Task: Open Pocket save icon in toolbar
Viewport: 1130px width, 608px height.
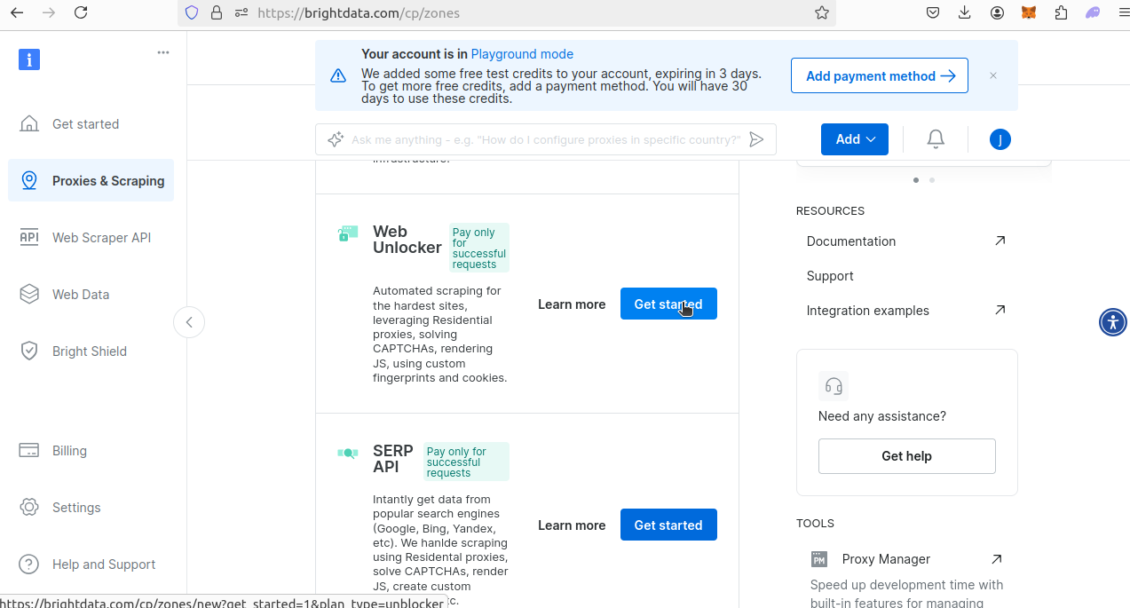Action: click(x=933, y=12)
